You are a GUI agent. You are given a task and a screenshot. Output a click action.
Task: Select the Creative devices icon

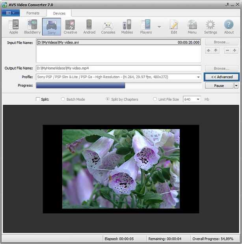[70, 27]
